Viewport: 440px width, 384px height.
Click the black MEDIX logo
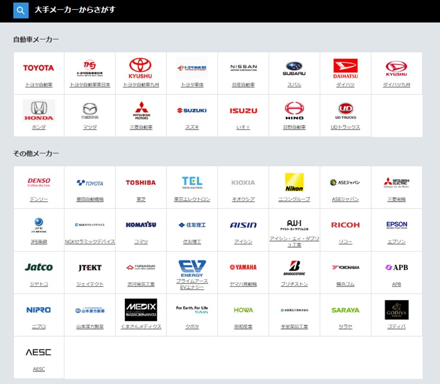coord(141,310)
